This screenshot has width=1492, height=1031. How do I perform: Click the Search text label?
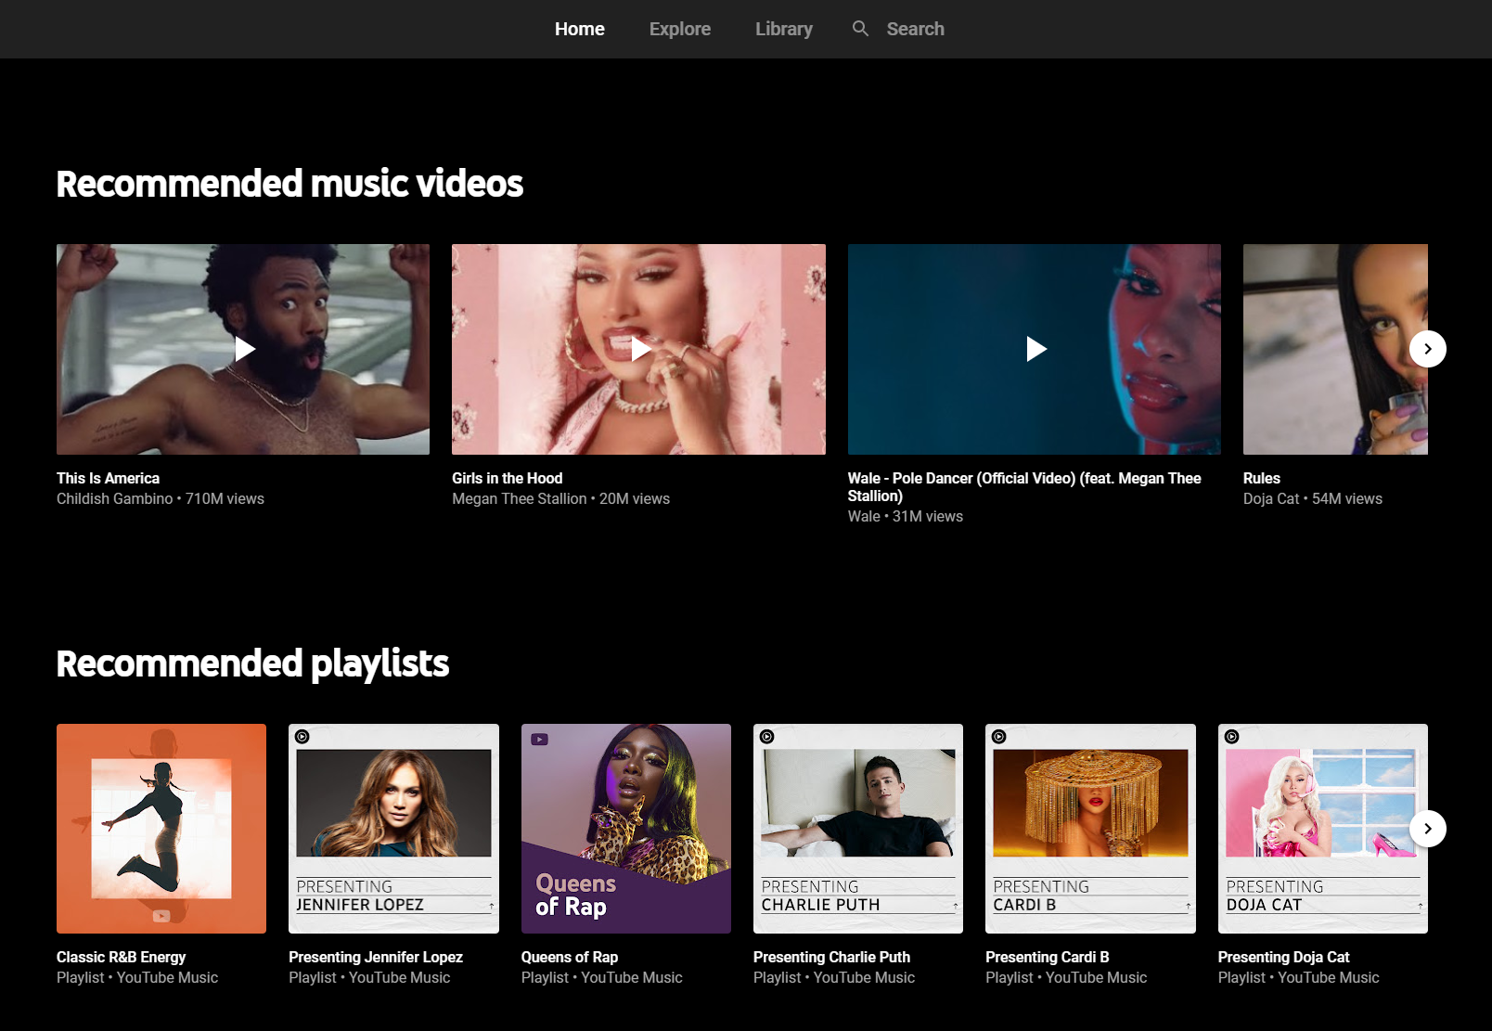click(915, 28)
